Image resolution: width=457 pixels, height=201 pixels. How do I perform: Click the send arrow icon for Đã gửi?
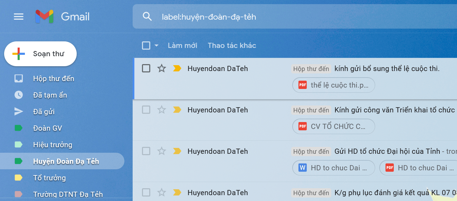click(x=19, y=111)
